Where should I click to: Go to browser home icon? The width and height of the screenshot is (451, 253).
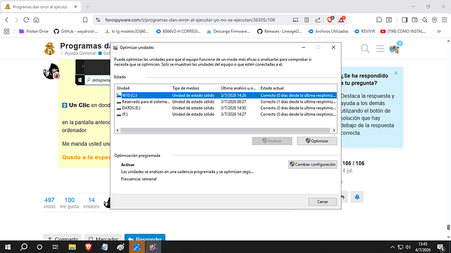coord(36,20)
